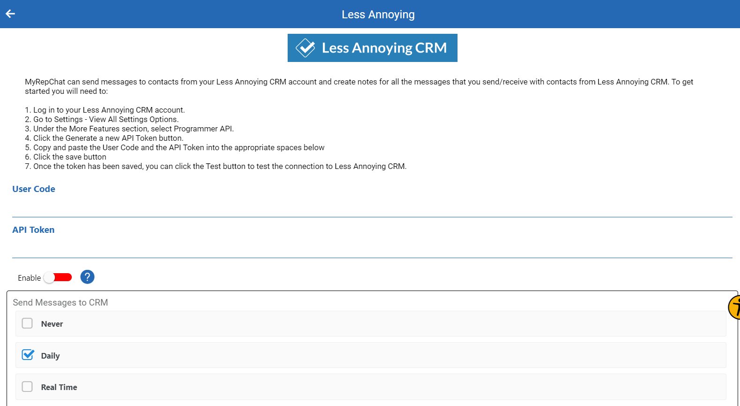
Task: Select the Real Time row label
Action: click(59, 387)
